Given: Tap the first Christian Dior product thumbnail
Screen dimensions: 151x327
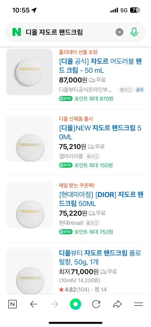Looking at the screenshot, I should click(x=29, y=72).
